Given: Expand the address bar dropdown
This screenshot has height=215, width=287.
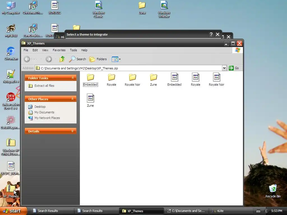Looking at the screenshot, I should (224, 68).
